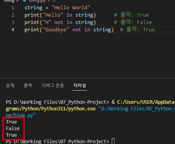Click the breadcrumb ellipsis after blog.py
The image size is (175, 144).
point(54,1)
